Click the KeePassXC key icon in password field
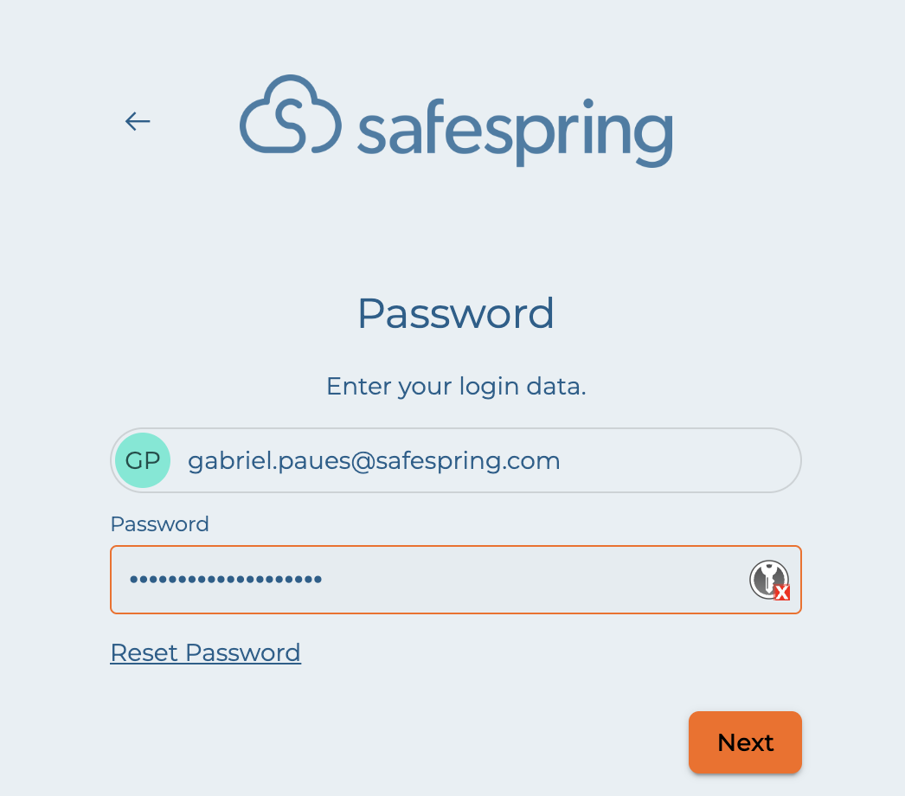 pos(767,578)
